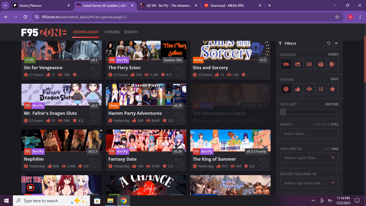
Task: Select the film strip category icon
Action: pos(309,64)
